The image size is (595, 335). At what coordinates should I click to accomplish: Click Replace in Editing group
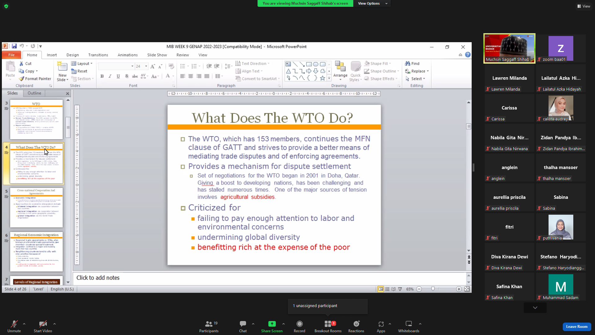417,71
